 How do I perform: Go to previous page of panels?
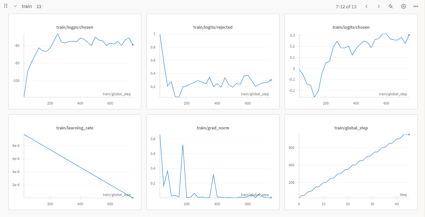point(367,6)
